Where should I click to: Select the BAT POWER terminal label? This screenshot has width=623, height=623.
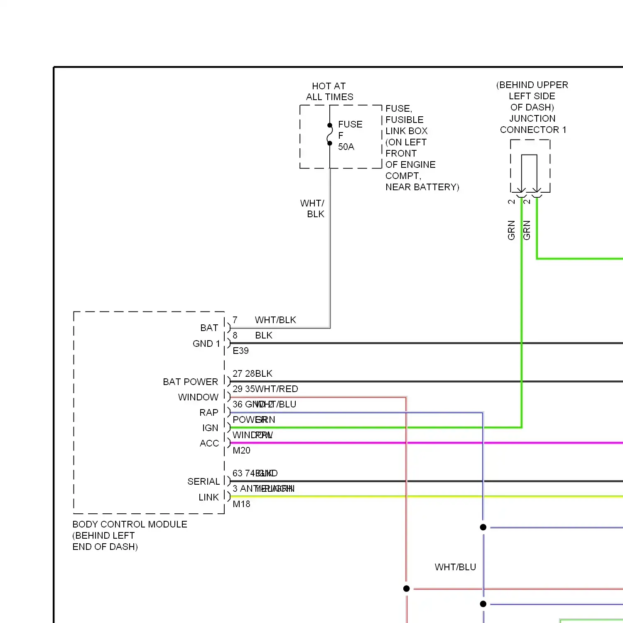(x=190, y=382)
